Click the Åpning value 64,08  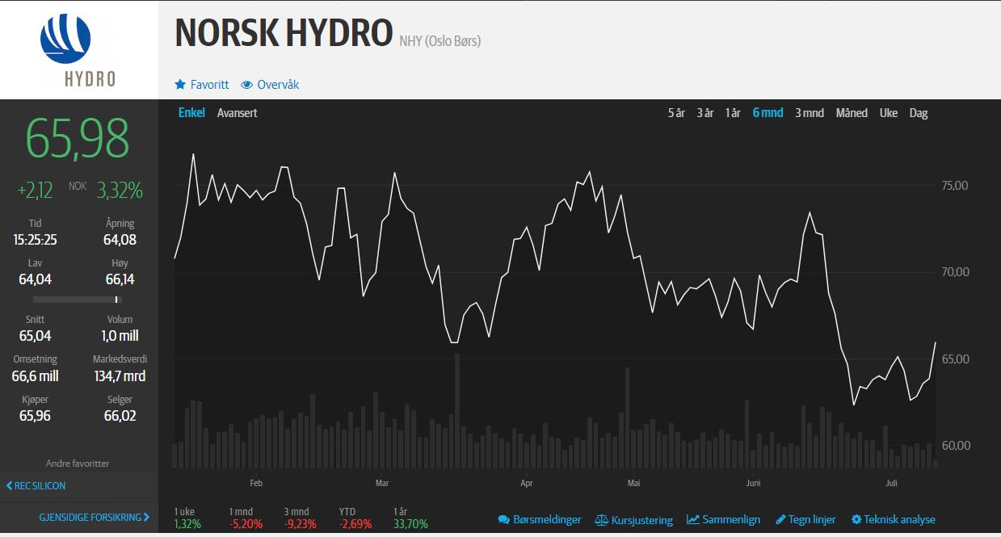(x=120, y=240)
